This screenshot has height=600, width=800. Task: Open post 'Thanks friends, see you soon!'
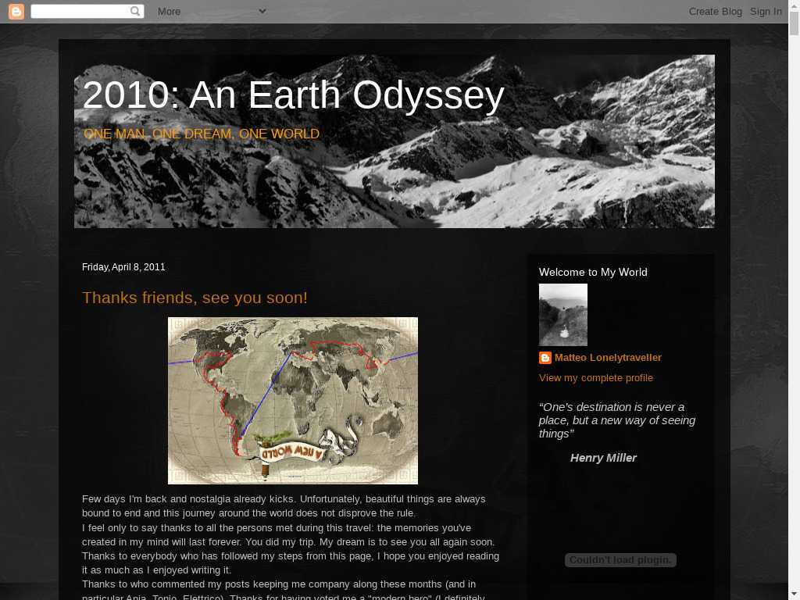pos(195,298)
